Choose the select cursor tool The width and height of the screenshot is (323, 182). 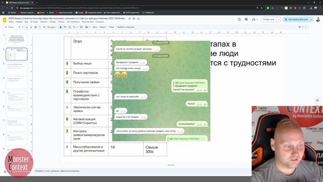coord(61,27)
